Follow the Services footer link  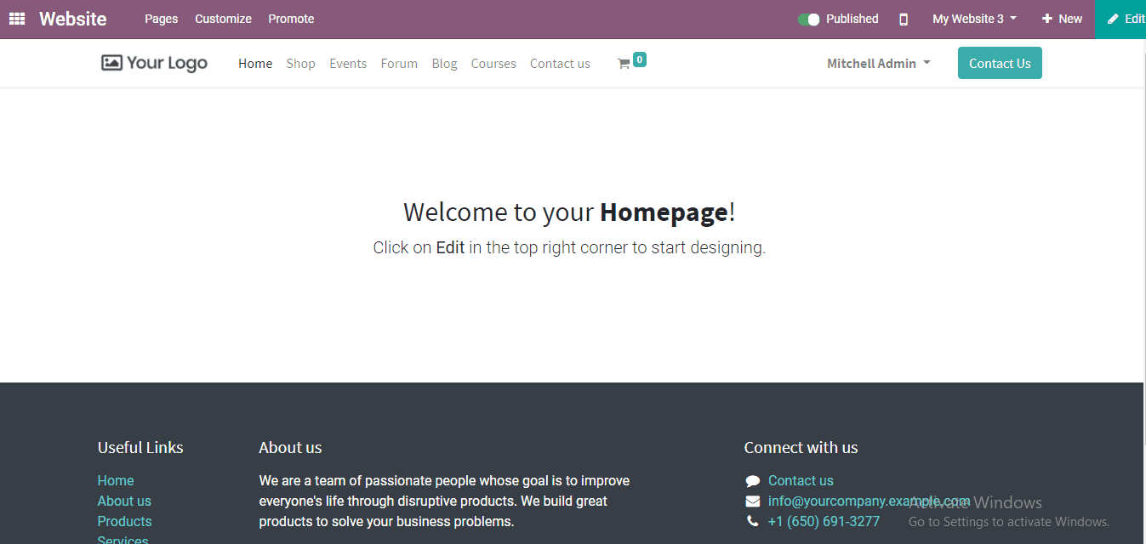point(123,539)
